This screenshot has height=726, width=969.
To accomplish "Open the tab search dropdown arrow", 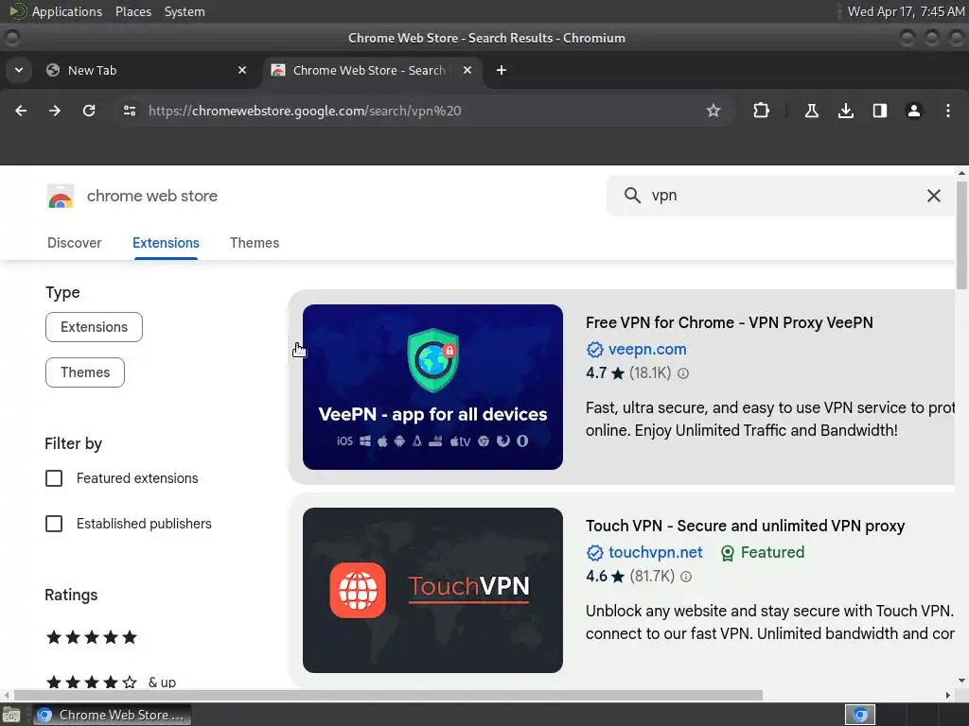I will 19,70.
